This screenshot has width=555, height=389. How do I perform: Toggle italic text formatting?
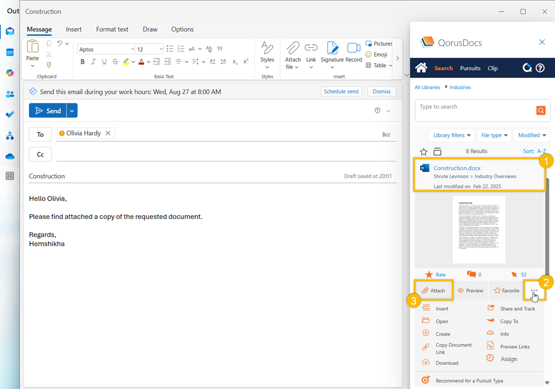[94, 62]
